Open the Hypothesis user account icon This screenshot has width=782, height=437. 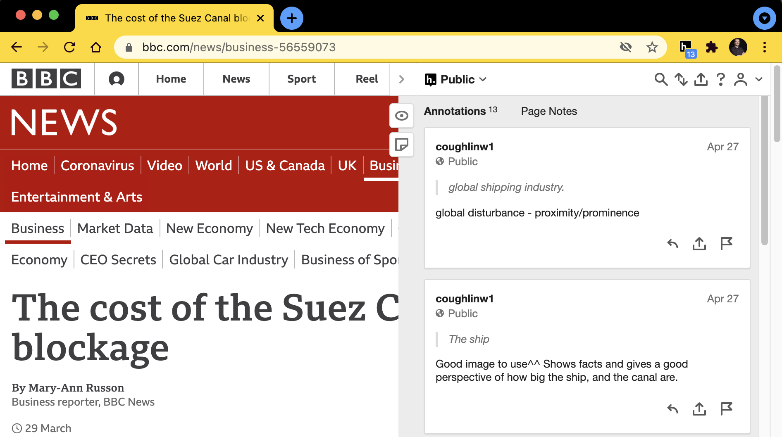(x=741, y=79)
